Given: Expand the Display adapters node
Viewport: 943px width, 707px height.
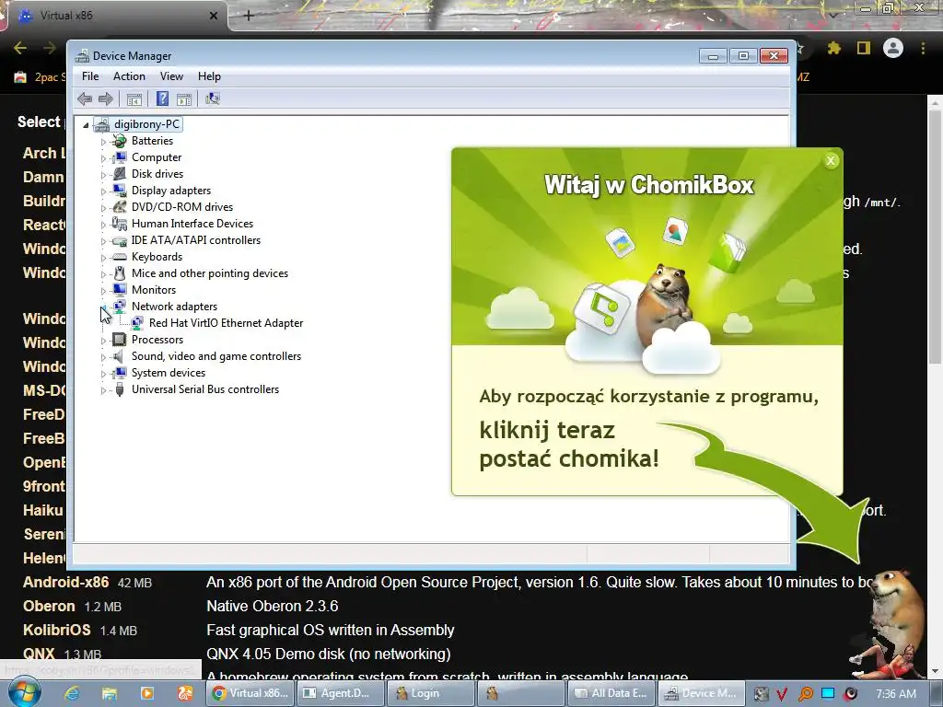Looking at the screenshot, I should tap(103, 191).
